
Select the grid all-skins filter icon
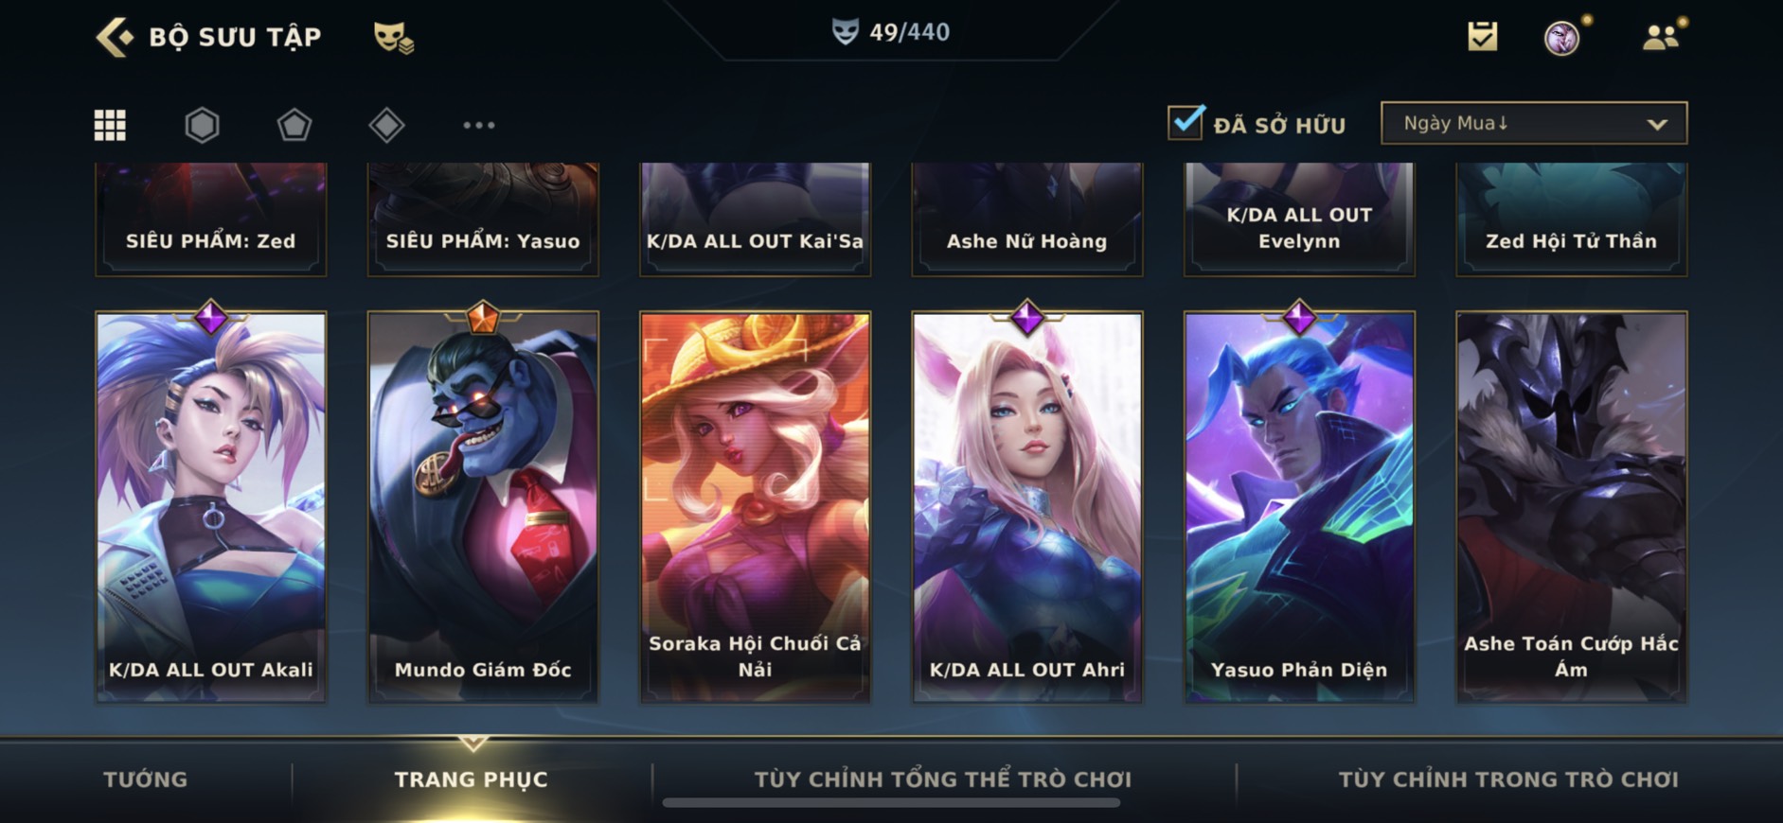tap(110, 125)
